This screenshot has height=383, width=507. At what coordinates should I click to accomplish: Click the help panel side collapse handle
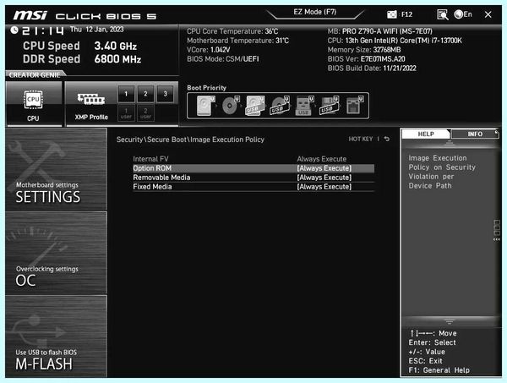coord(497,230)
